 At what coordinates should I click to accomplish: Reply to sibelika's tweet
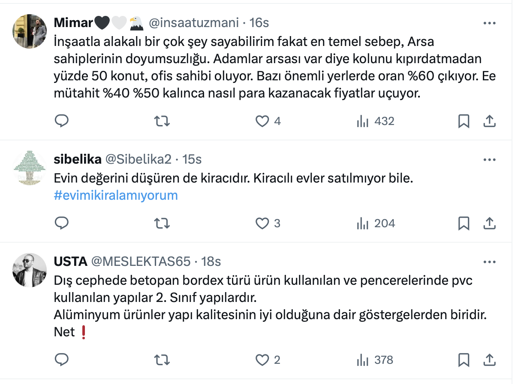62,223
